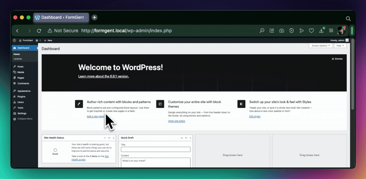This screenshot has height=179, width=366.
Task: Open the easy setup sliders icon
Action: 331,31
